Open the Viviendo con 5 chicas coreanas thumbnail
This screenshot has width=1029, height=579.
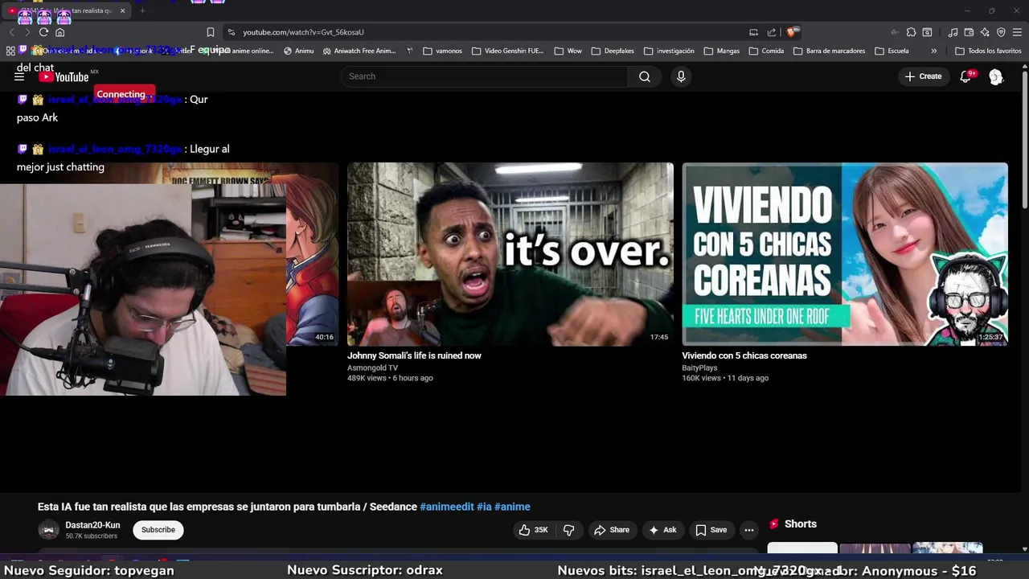(x=845, y=254)
